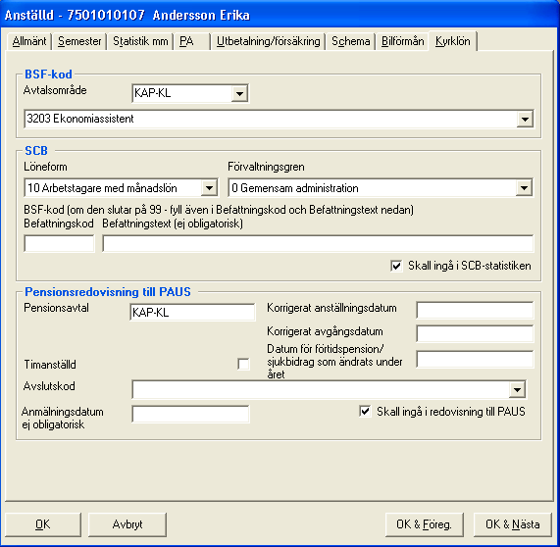Click the Anmälningsdatum input field

click(x=190, y=415)
